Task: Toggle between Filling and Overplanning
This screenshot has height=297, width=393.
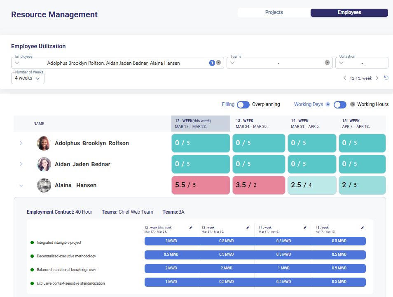Action: click(x=243, y=105)
